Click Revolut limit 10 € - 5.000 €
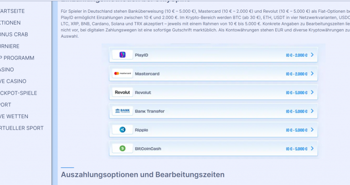This screenshot has height=185, width=350. (297, 93)
